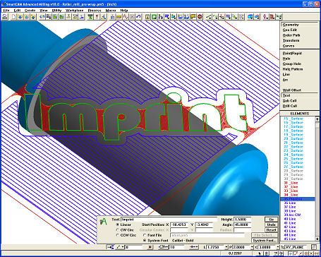Open the green pencil tool dropdown arrow
This screenshot has height=257, width=321.
(x=123, y=247)
